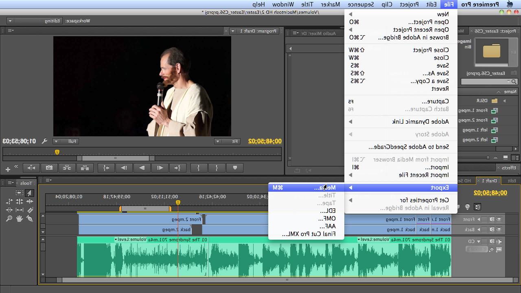Image resolution: width=521 pixels, height=293 pixels.
Task: Switch Project panel to icon view
Action: [505, 157]
